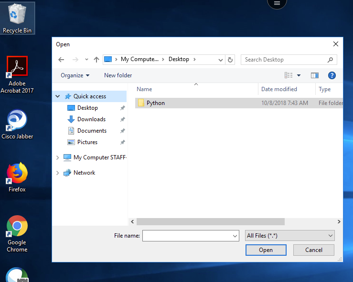Viewport: 353px width, 282px height.
Task: Select the Recycle Bin desktop icon
Action: pyautogui.click(x=17, y=18)
